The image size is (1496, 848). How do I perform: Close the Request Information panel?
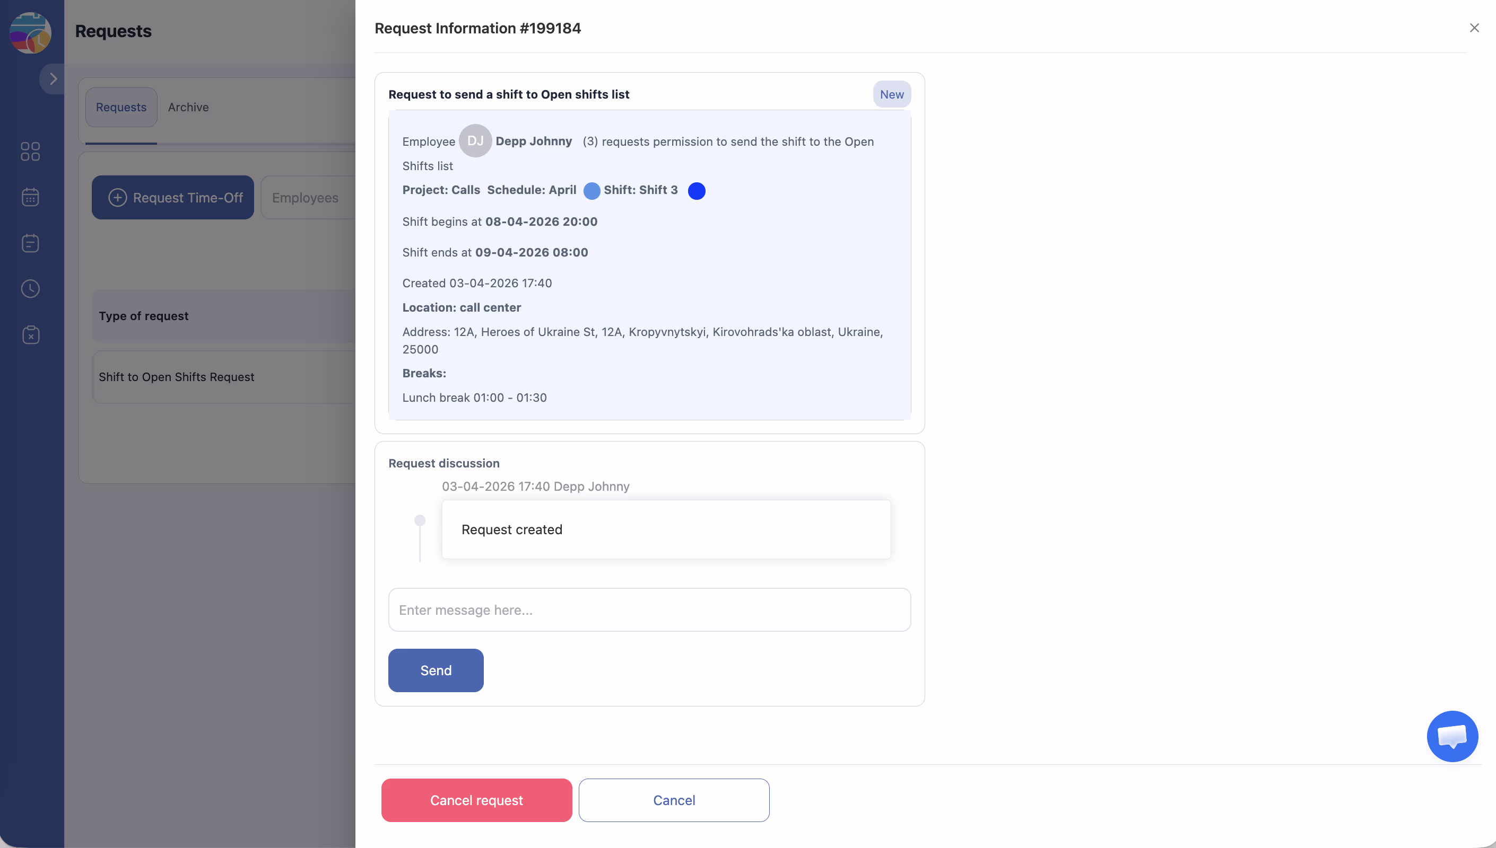pyautogui.click(x=1474, y=28)
